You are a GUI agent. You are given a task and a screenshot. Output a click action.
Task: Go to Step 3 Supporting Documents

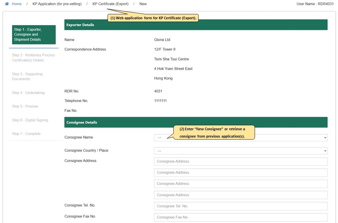click(27, 76)
